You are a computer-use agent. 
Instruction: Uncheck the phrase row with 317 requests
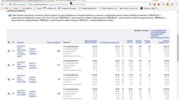tap(13, 65)
